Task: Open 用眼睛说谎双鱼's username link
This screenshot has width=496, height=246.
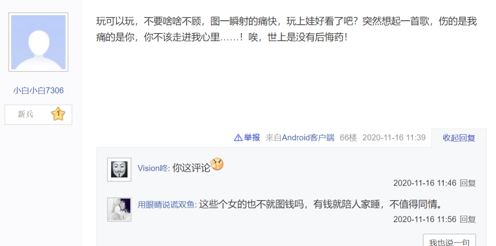Action: click(x=167, y=205)
